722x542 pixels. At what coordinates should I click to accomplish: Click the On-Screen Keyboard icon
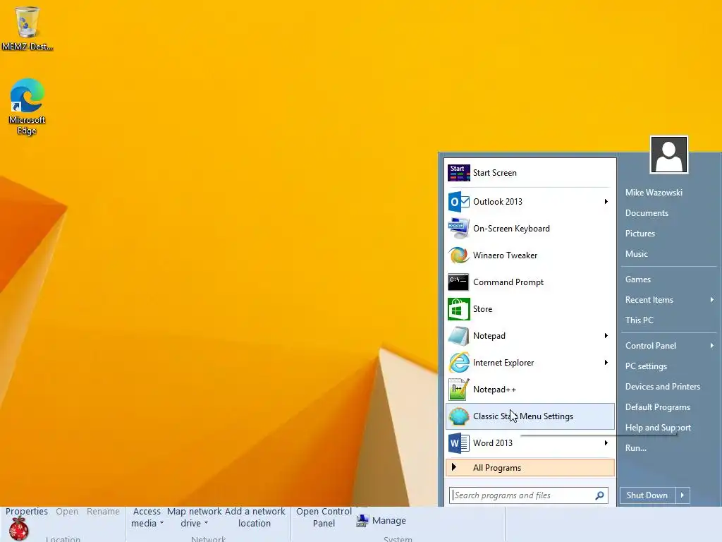click(458, 229)
